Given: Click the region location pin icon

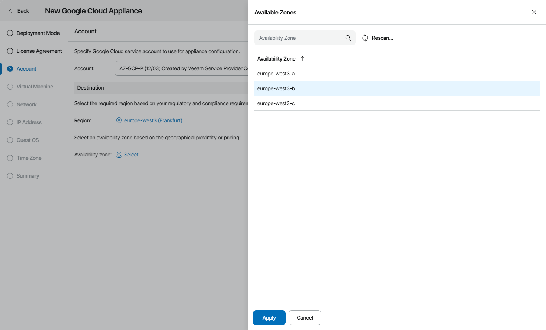Looking at the screenshot, I should click(119, 120).
